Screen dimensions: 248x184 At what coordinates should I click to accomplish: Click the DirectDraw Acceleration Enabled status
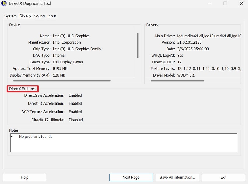pyautogui.click(x=75, y=95)
